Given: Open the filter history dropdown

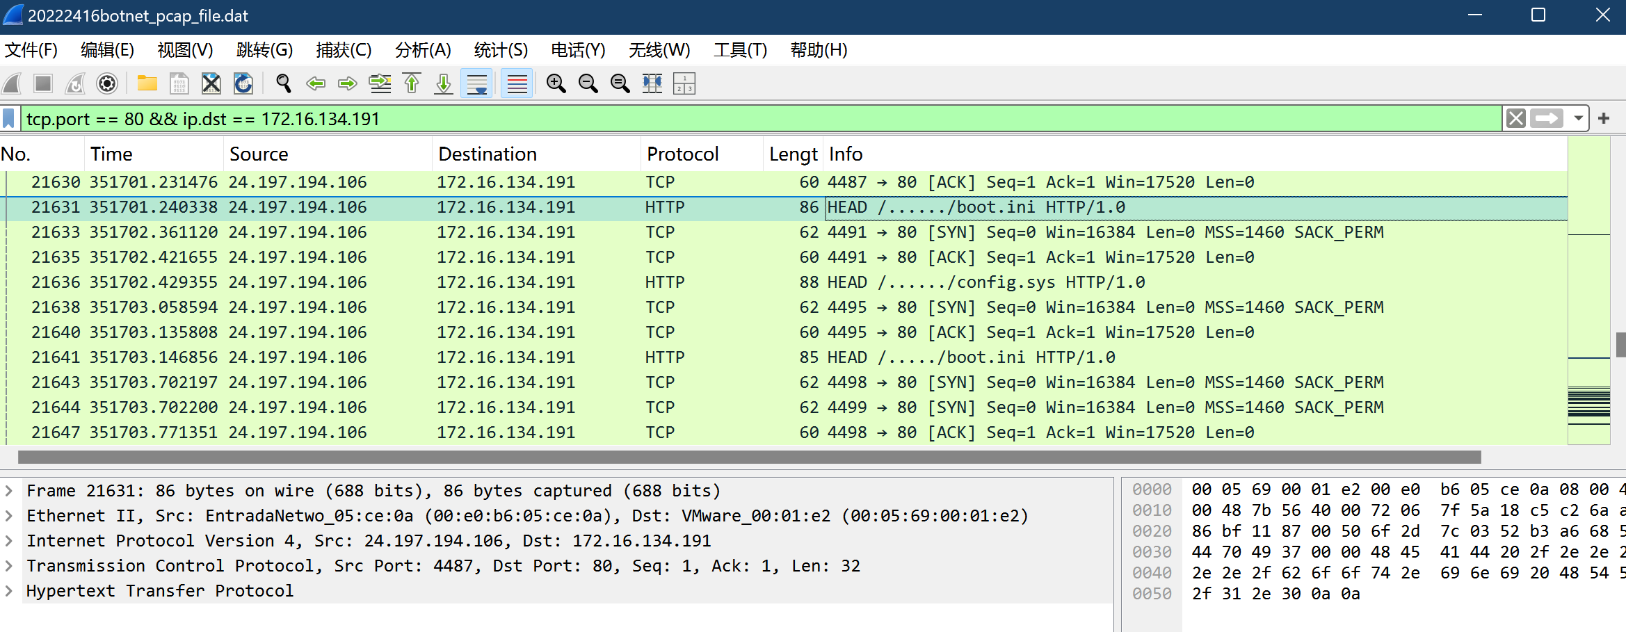Looking at the screenshot, I should click(x=1579, y=118).
